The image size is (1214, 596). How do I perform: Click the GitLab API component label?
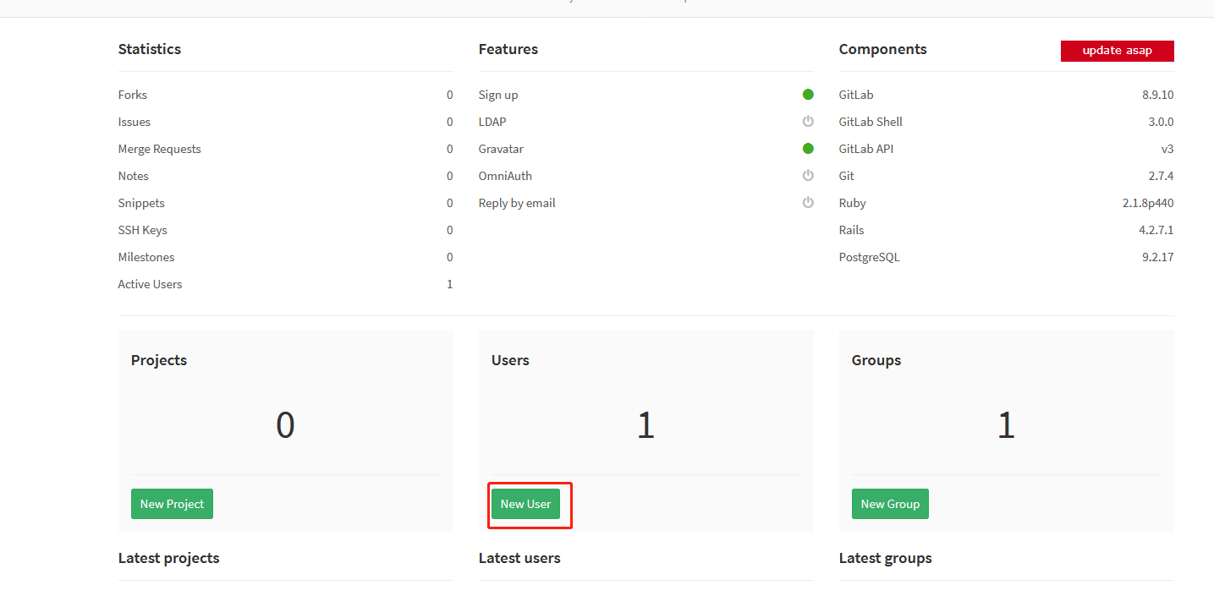coord(866,149)
